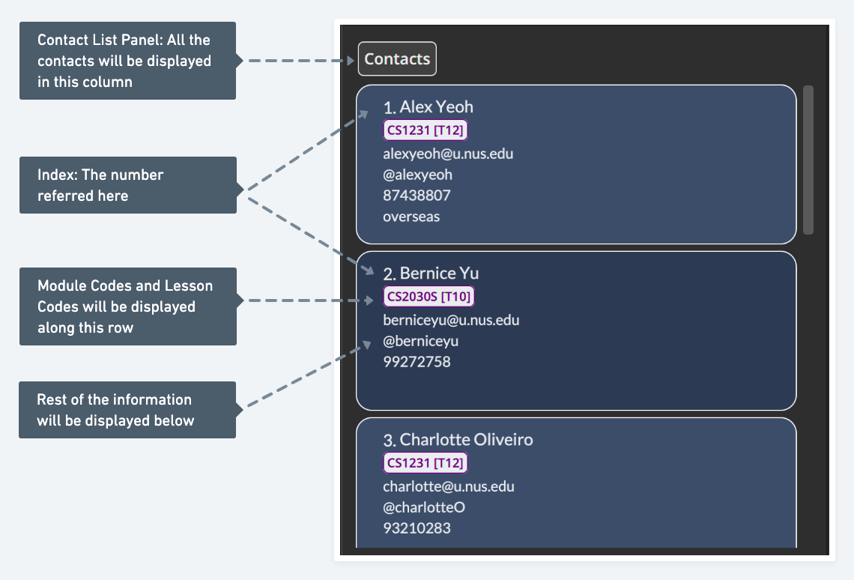The image size is (854, 580).
Task: Click the @charlotteO Telegram handle
Action: 424,507
